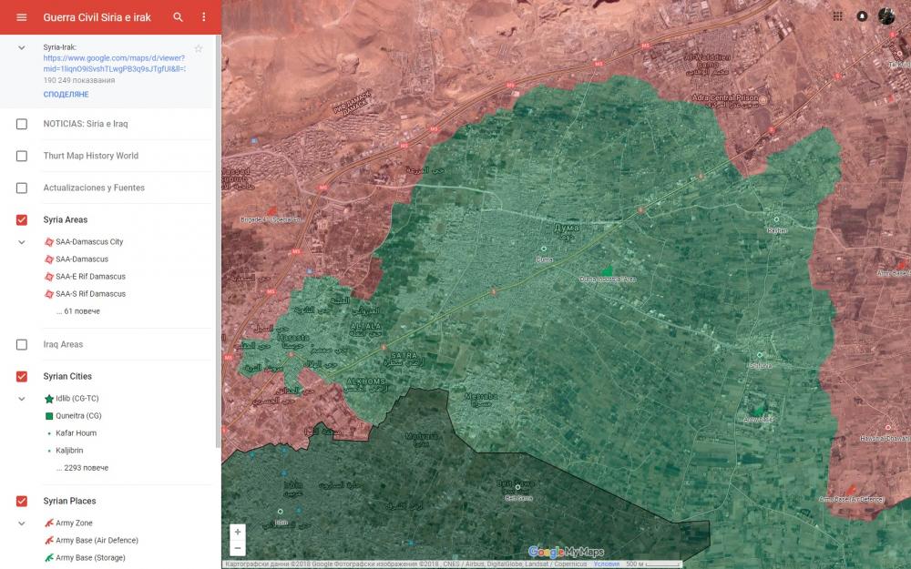
Task: Show 61 more Syria Areas items
Action: pyautogui.click(x=77, y=311)
